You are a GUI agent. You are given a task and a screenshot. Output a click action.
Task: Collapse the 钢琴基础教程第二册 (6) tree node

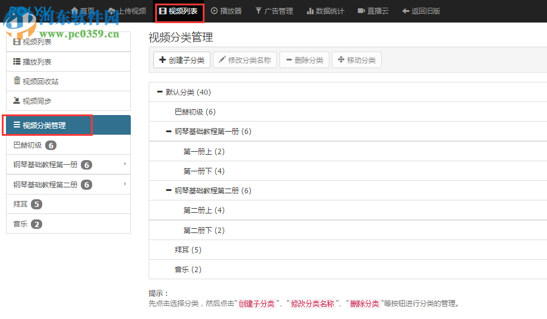168,190
